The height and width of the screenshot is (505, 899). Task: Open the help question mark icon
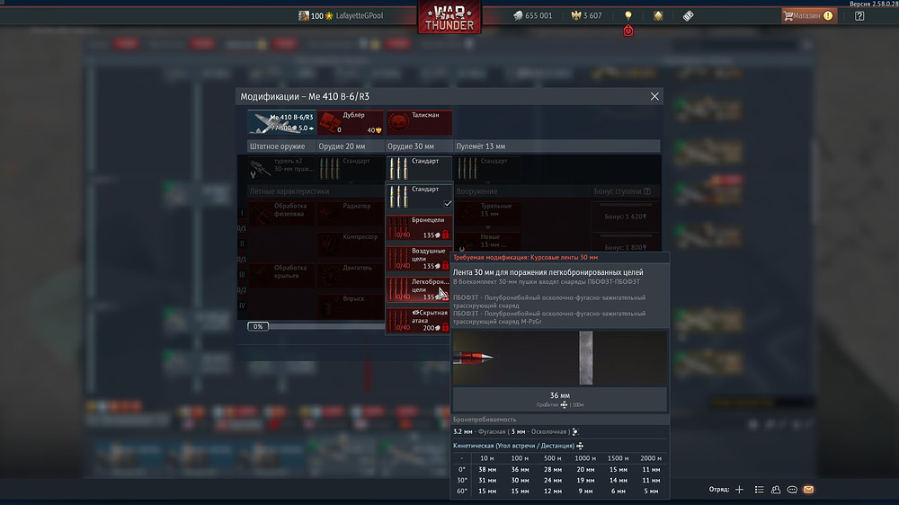tap(859, 15)
